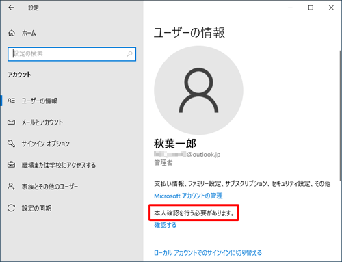Viewport: 342px width, 262px height.
Task: Click the key icon for サインイン オプション
Action: click(11, 144)
